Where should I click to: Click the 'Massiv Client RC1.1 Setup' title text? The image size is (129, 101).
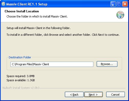(27, 4)
